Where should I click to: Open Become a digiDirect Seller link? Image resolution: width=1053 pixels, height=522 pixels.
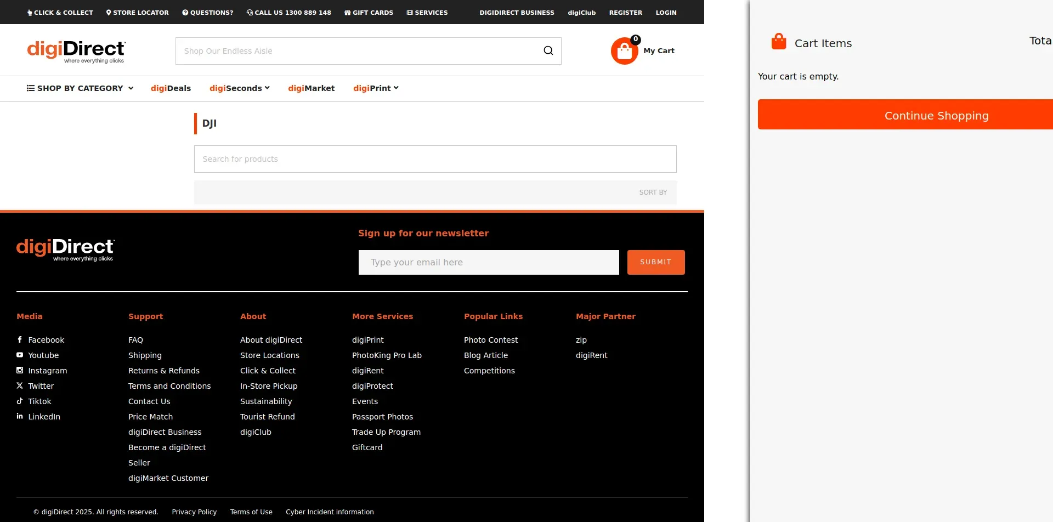pyautogui.click(x=167, y=455)
